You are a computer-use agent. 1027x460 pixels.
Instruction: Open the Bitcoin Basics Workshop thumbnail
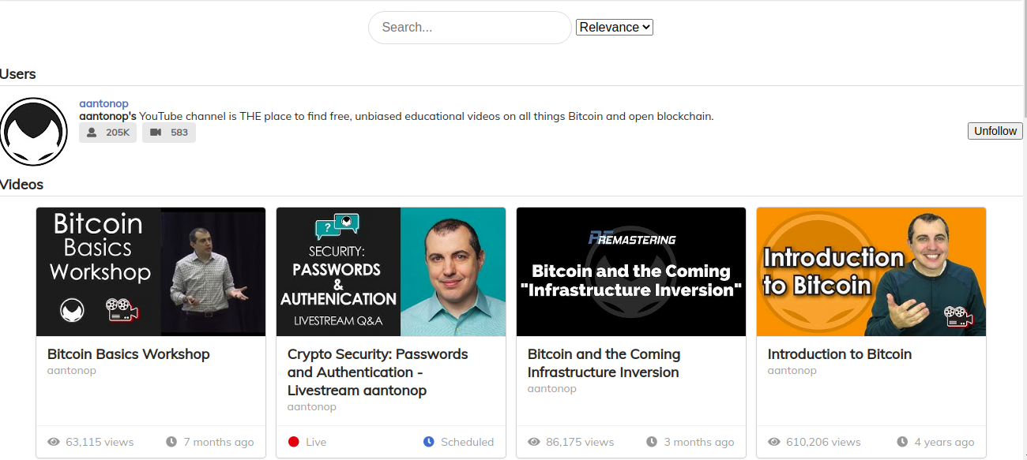[151, 272]
